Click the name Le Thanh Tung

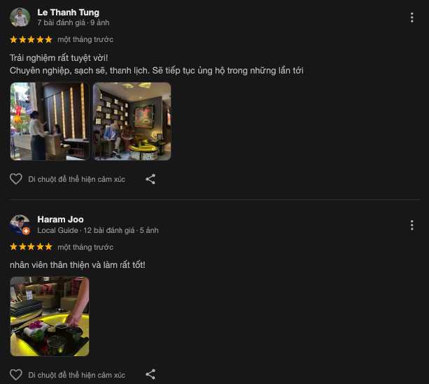click(x=68, y=13)
